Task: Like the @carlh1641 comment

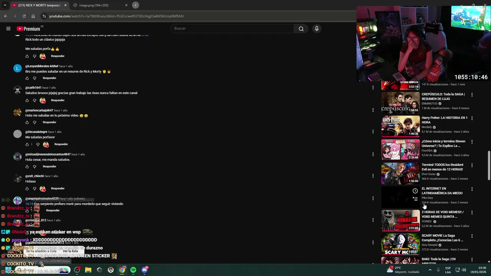Action: pyautogui.click(x=27, y=100)
